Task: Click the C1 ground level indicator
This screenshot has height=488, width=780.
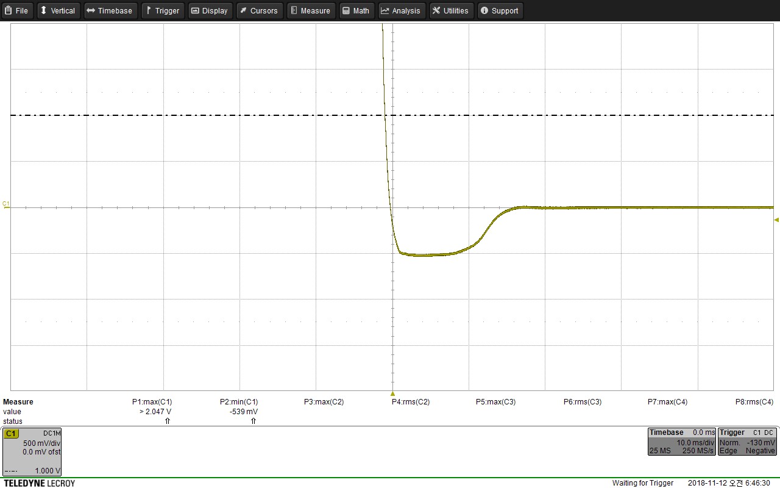Action: click(x=7, y=204)
